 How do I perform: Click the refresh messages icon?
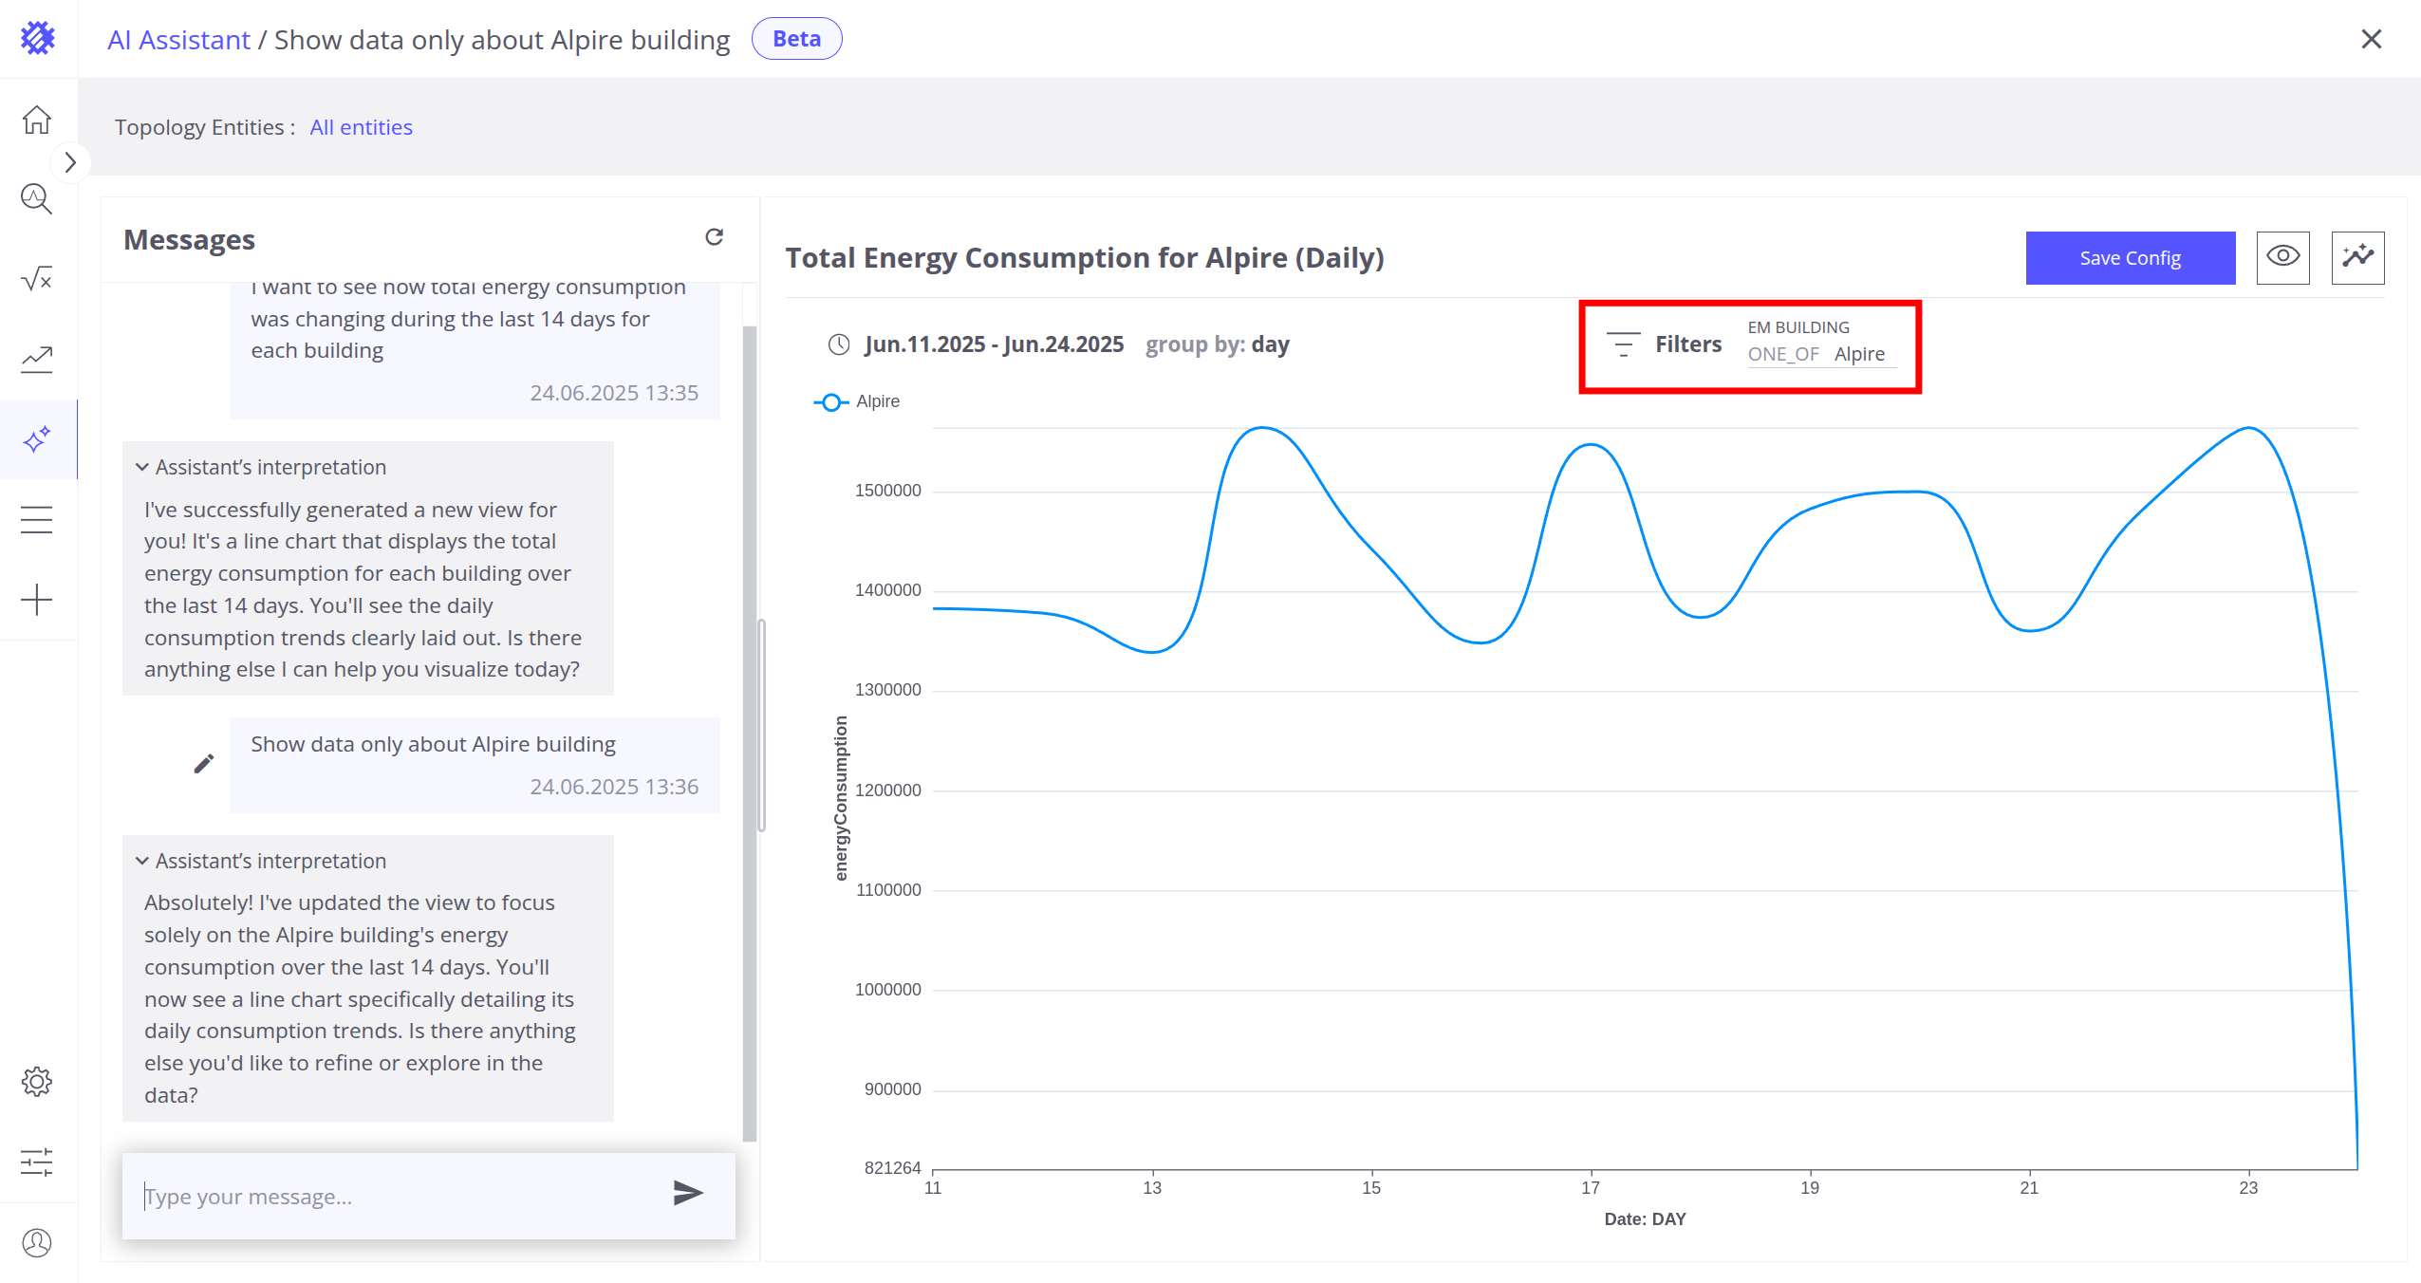(x=714, y=237)
